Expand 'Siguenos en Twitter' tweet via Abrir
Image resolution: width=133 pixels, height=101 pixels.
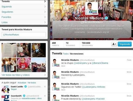63,90
